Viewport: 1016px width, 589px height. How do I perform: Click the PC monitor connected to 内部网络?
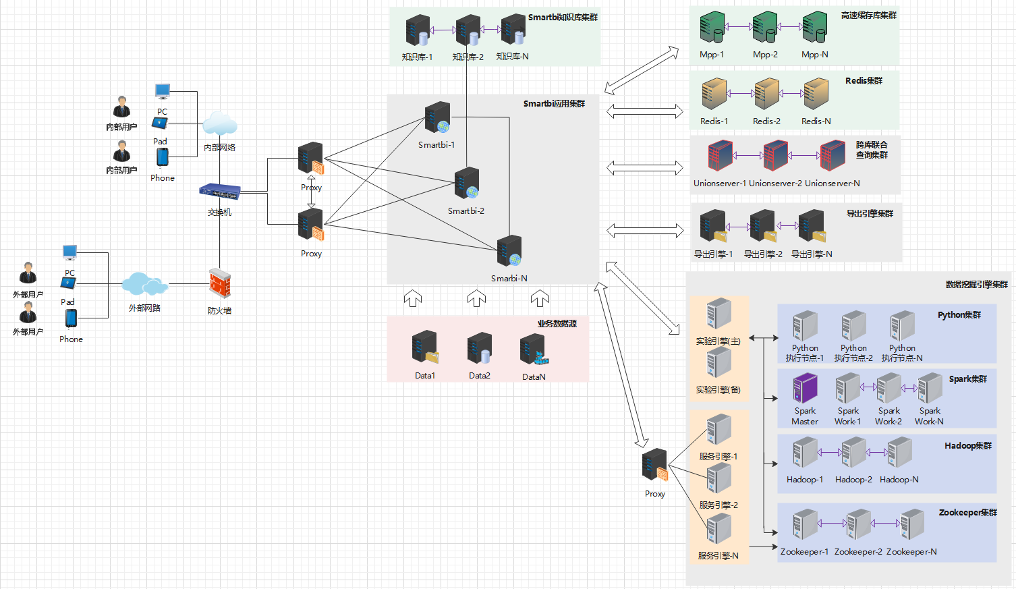point(162,92)
